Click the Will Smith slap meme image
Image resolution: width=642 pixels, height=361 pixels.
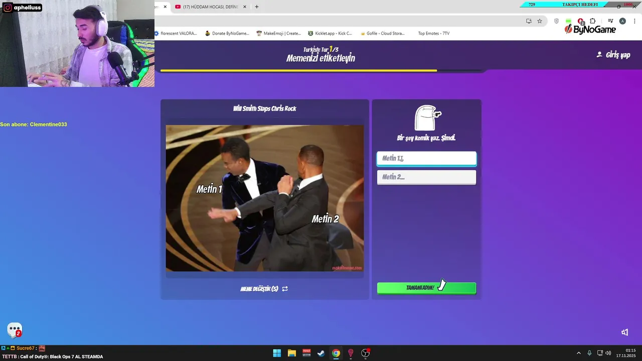(265, 198)
